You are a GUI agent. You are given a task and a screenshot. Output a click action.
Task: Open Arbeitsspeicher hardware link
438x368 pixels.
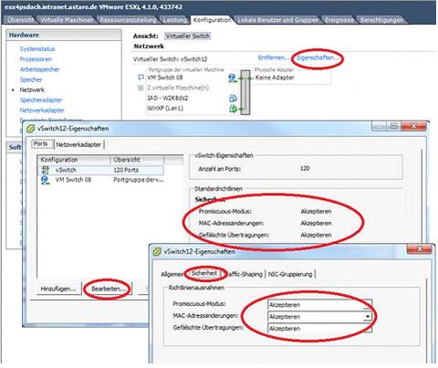click(39, 69)
